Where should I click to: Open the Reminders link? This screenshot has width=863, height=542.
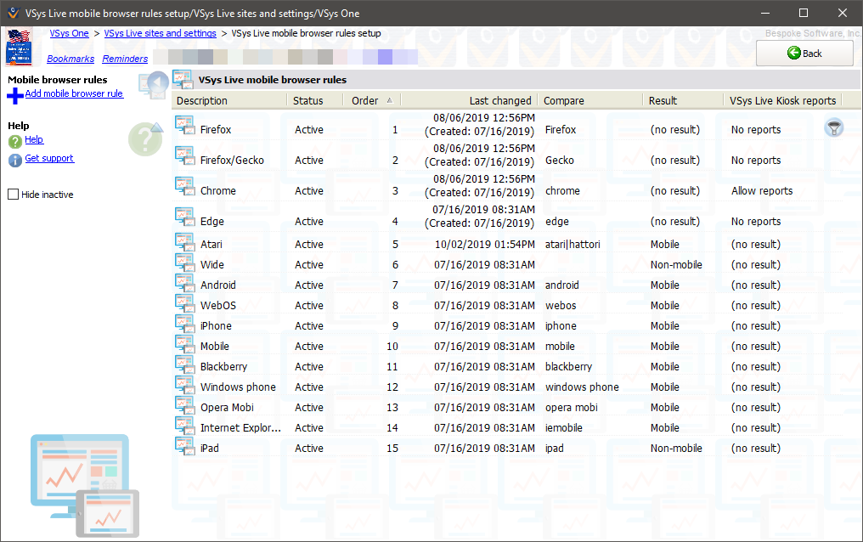click(125, 59)
